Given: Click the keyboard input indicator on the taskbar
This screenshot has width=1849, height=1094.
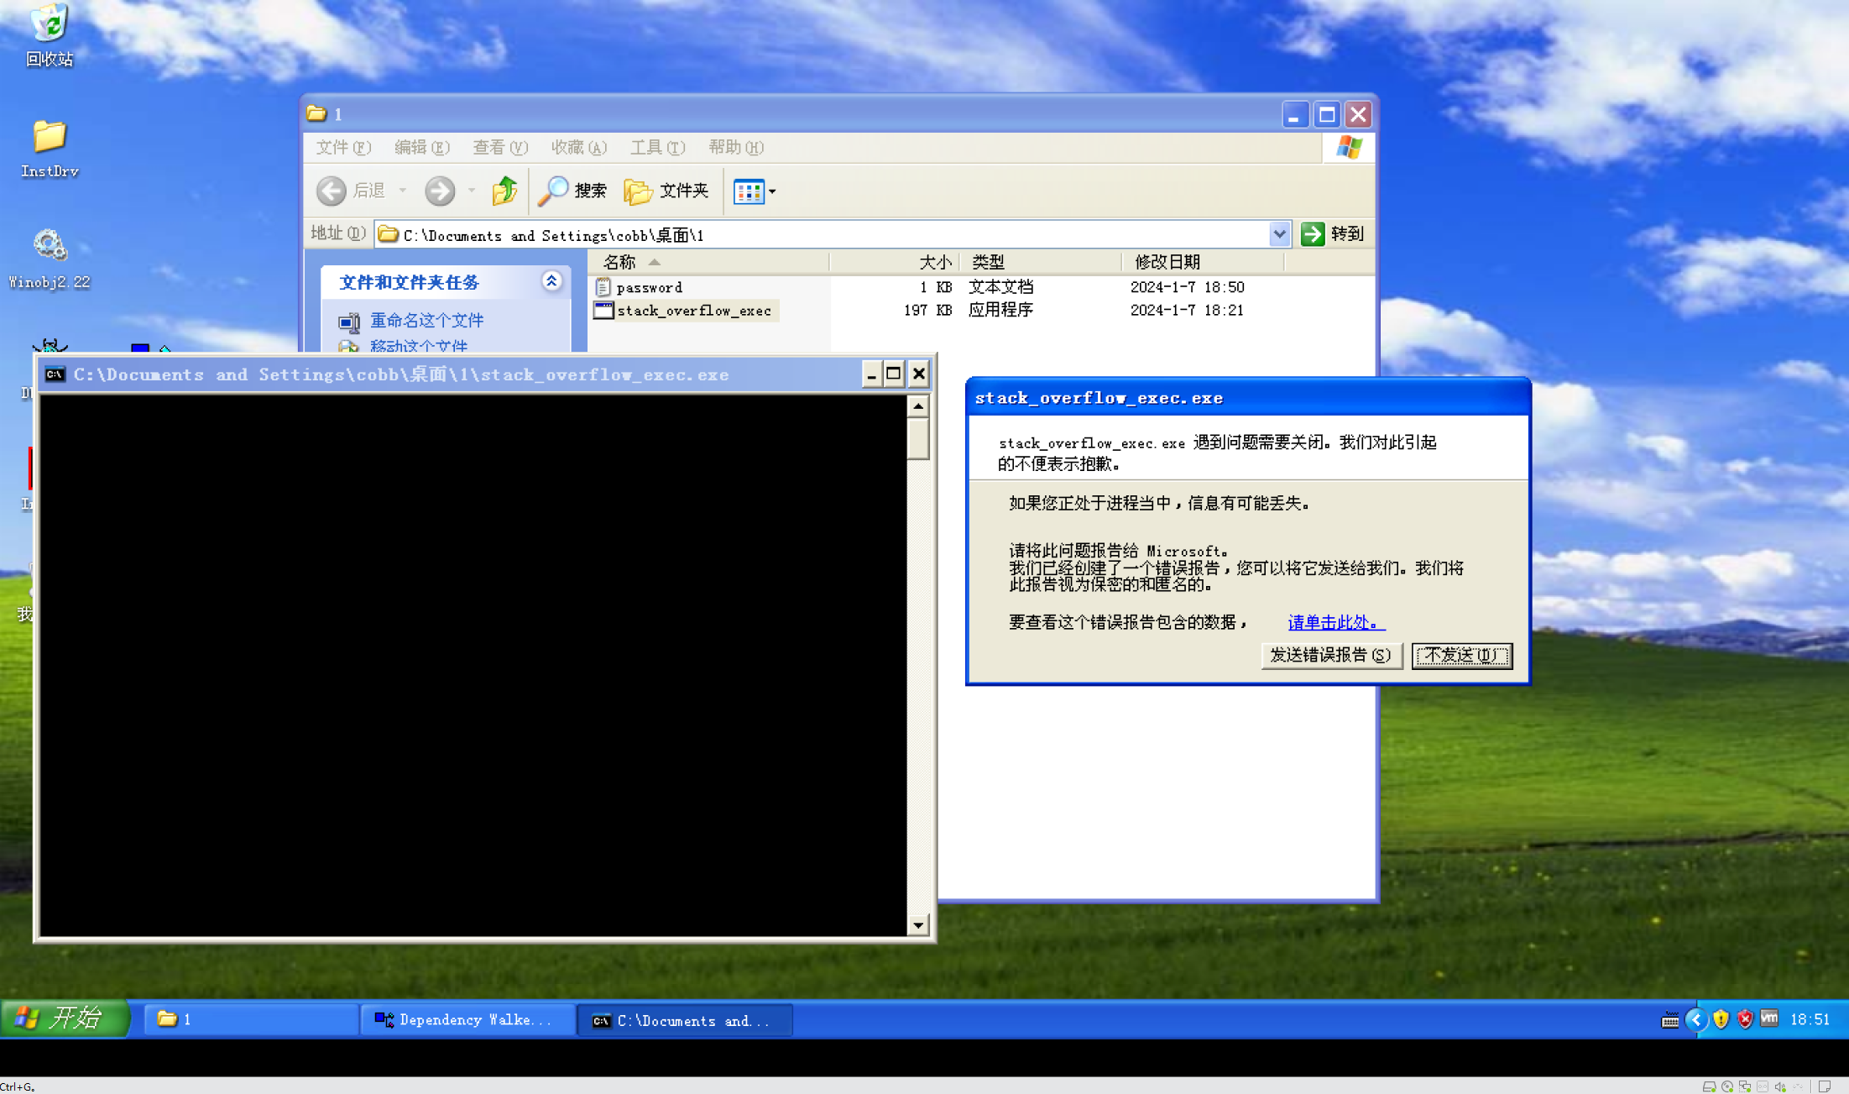Looking at the screenshot, I should click(1669, 1018).
